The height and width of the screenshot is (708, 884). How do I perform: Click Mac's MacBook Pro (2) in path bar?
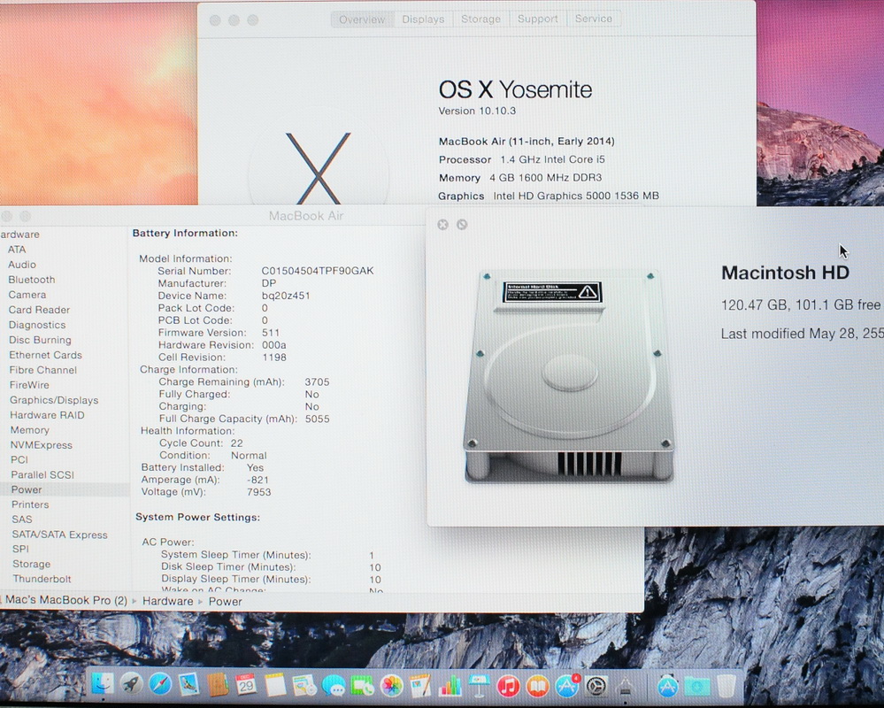(66, 600)
